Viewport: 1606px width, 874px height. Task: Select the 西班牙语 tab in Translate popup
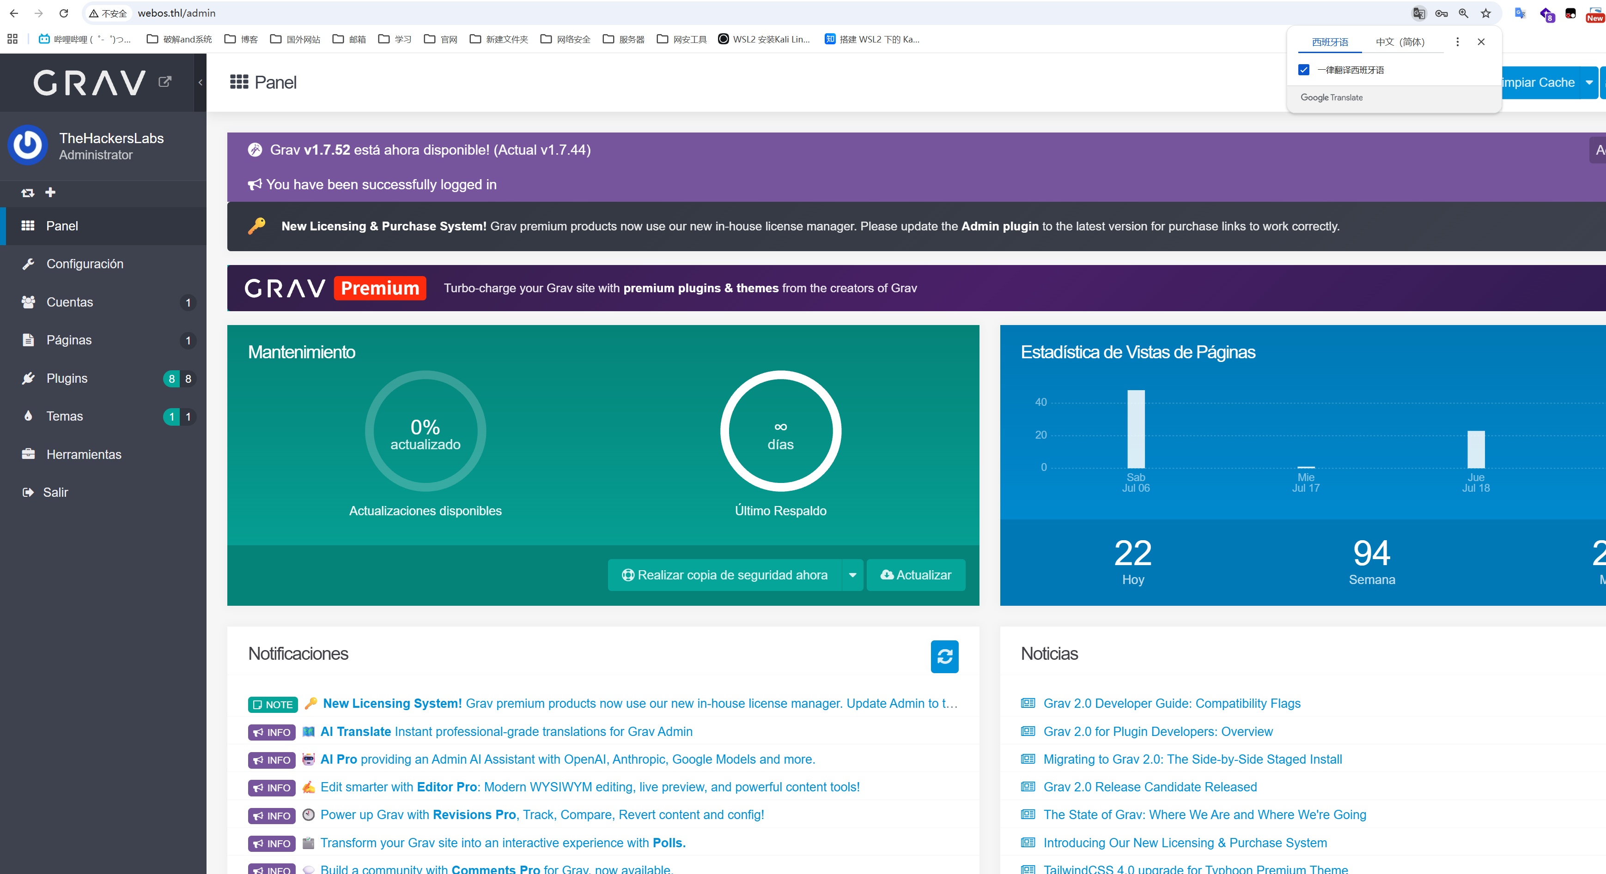pyautogui.click(x=1330, y=42)
